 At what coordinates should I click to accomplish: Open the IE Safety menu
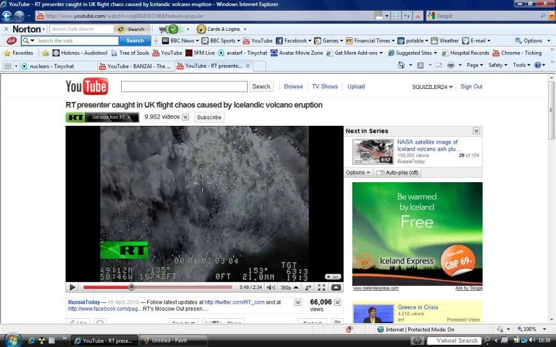point(498,65)
